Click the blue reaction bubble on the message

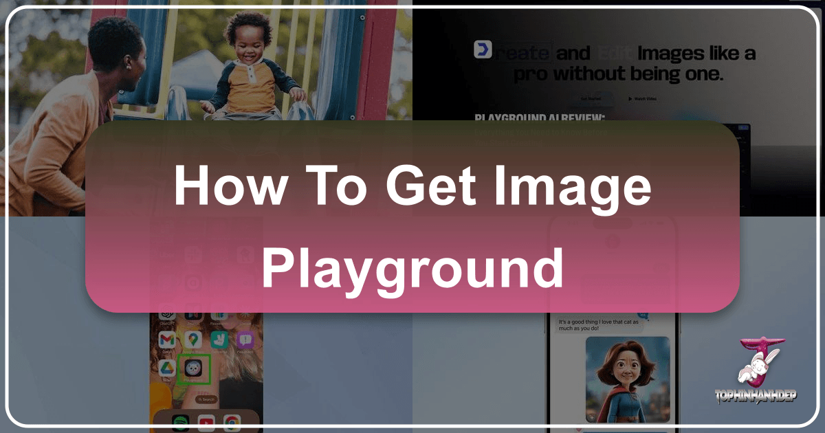click(x=643, y=315)
